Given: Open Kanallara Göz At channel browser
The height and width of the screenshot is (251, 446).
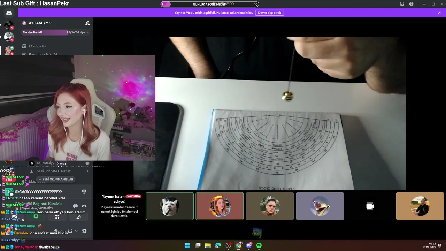Looking at the screenshot, I should point(40,54).
